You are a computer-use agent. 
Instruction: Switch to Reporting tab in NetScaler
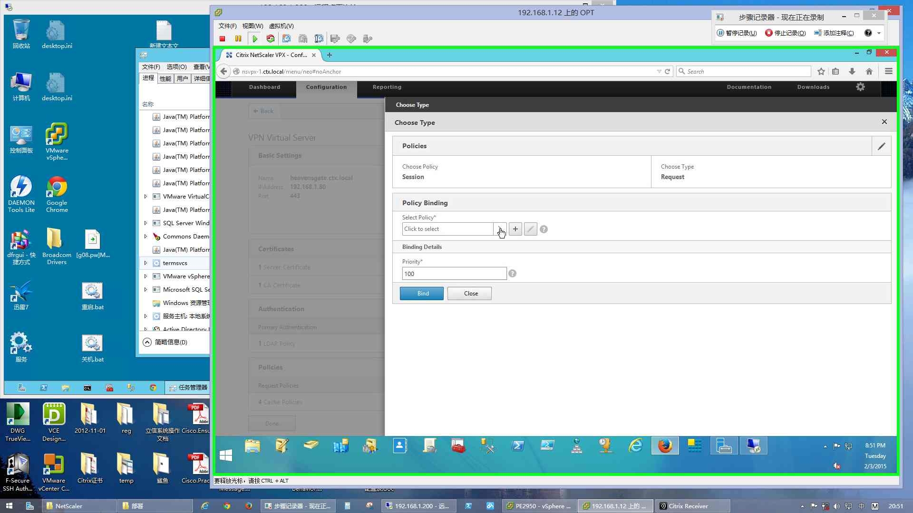pos(387,87)
